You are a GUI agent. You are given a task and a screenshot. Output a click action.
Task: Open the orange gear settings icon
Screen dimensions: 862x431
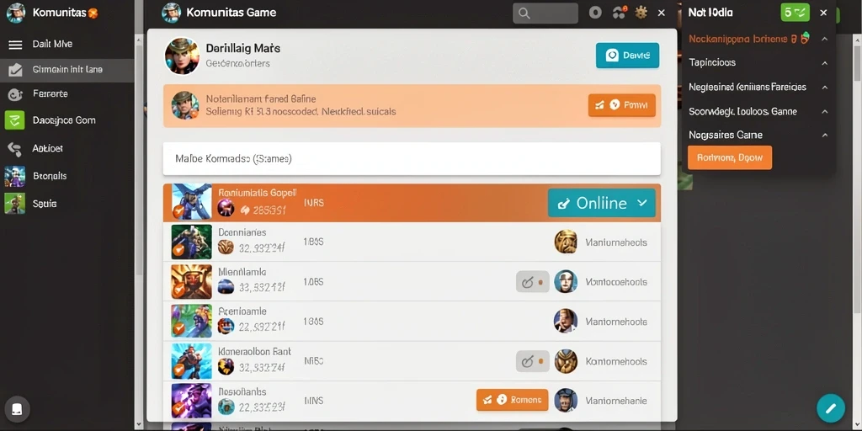point(641,13)
